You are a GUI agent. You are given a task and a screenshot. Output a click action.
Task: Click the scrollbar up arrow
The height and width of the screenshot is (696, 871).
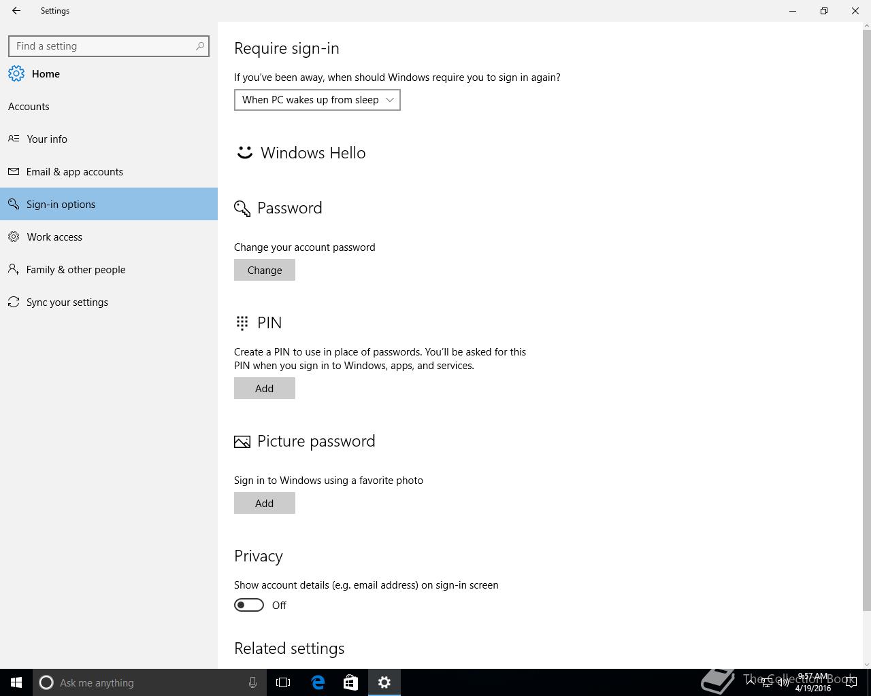click(x=866, y=26)
